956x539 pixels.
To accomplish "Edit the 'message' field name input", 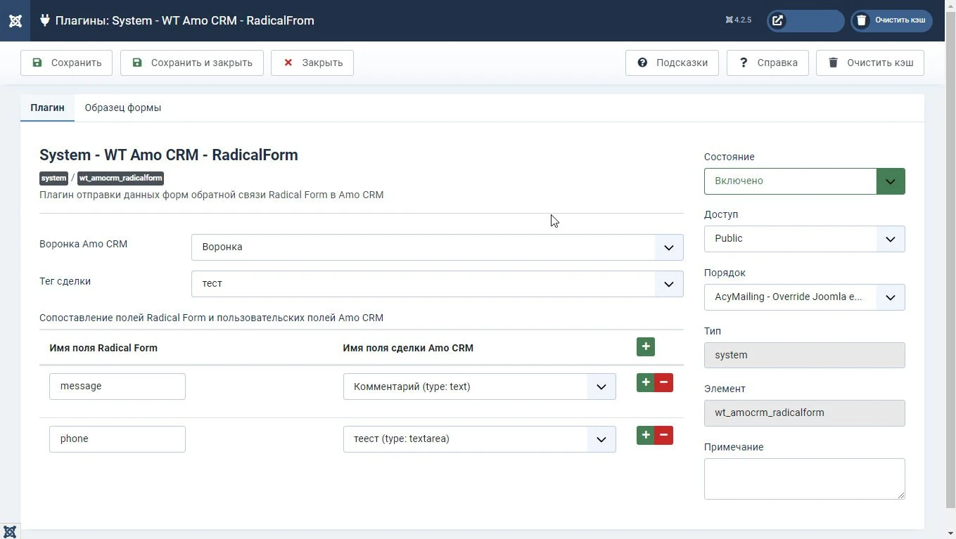I will click(x=117, y=387).
